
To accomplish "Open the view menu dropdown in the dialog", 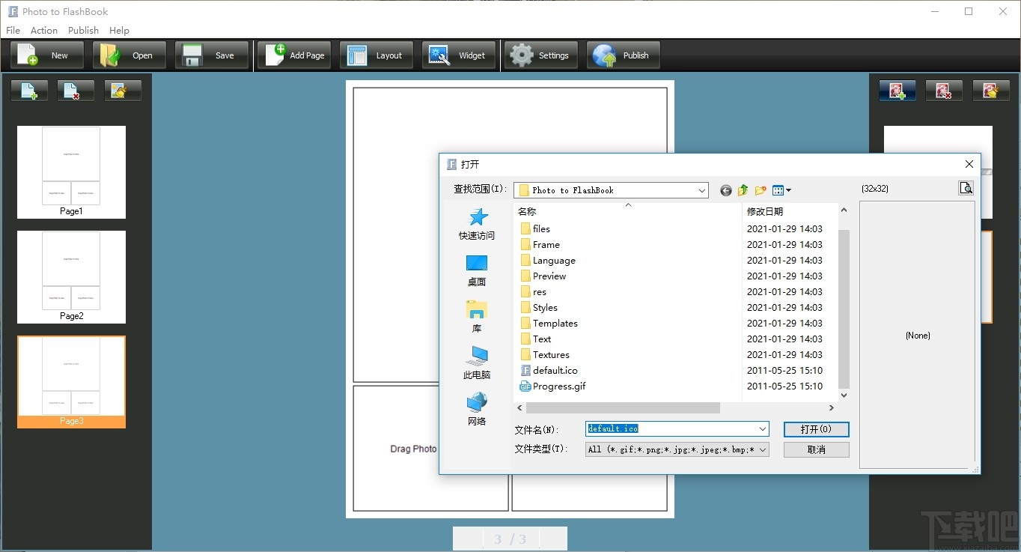I will pos(781,190).
